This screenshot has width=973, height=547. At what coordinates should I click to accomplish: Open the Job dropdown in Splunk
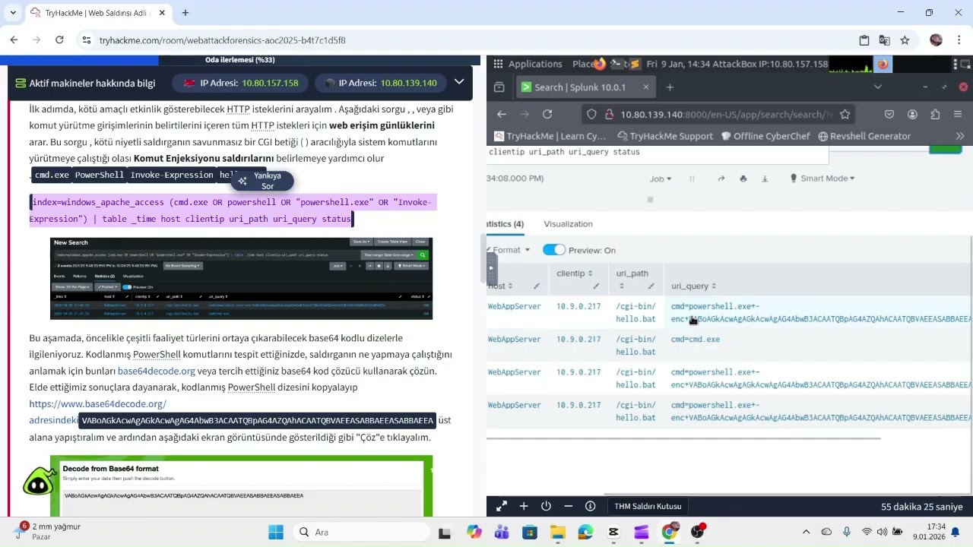point(661,179)
